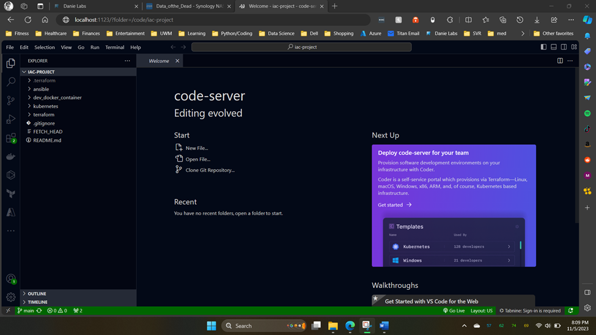Click the iac-project command center search box
The height and width of the screenshot is (335, 596).
pos(301,47)
